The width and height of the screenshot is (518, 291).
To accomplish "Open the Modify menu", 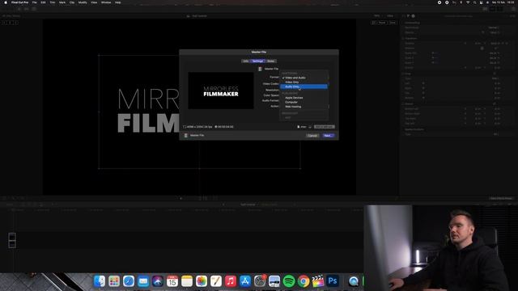I will 83,2.
